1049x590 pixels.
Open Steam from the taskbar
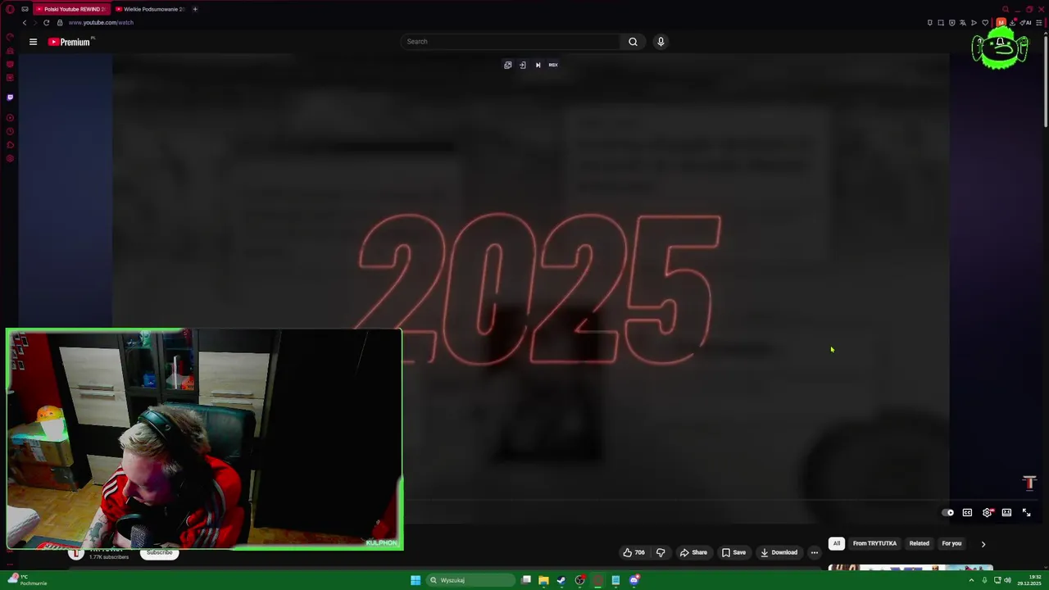(x=561, y=580)
